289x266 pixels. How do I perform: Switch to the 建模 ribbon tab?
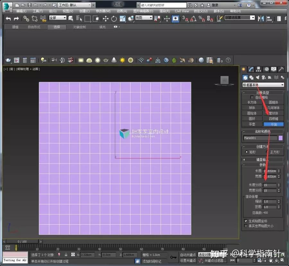click(x=14, y=27)
